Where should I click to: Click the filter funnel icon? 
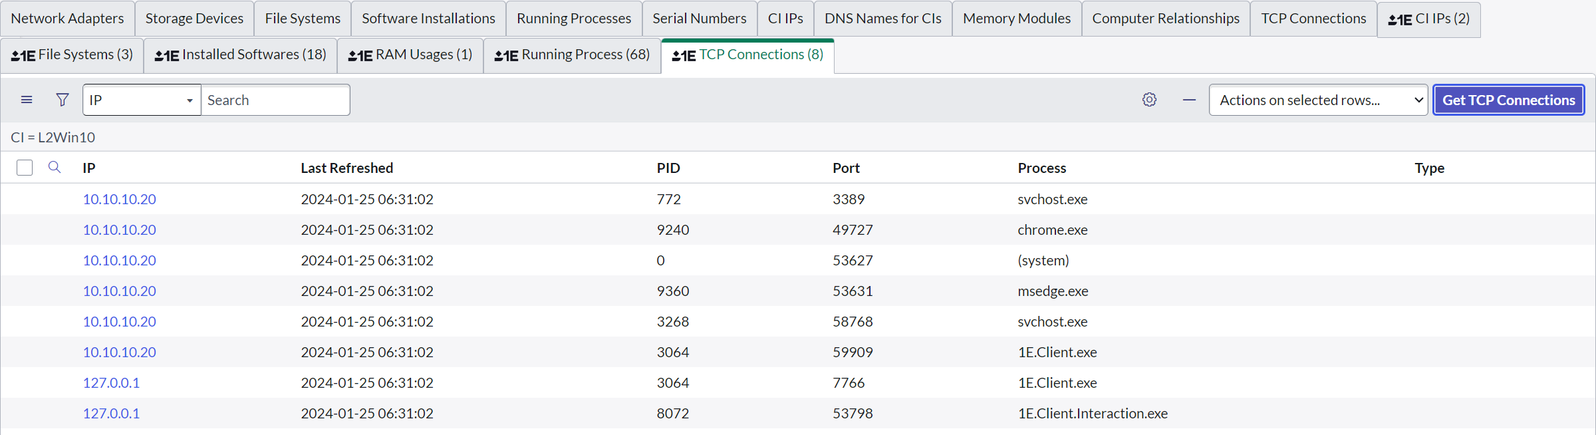(63, 100)
